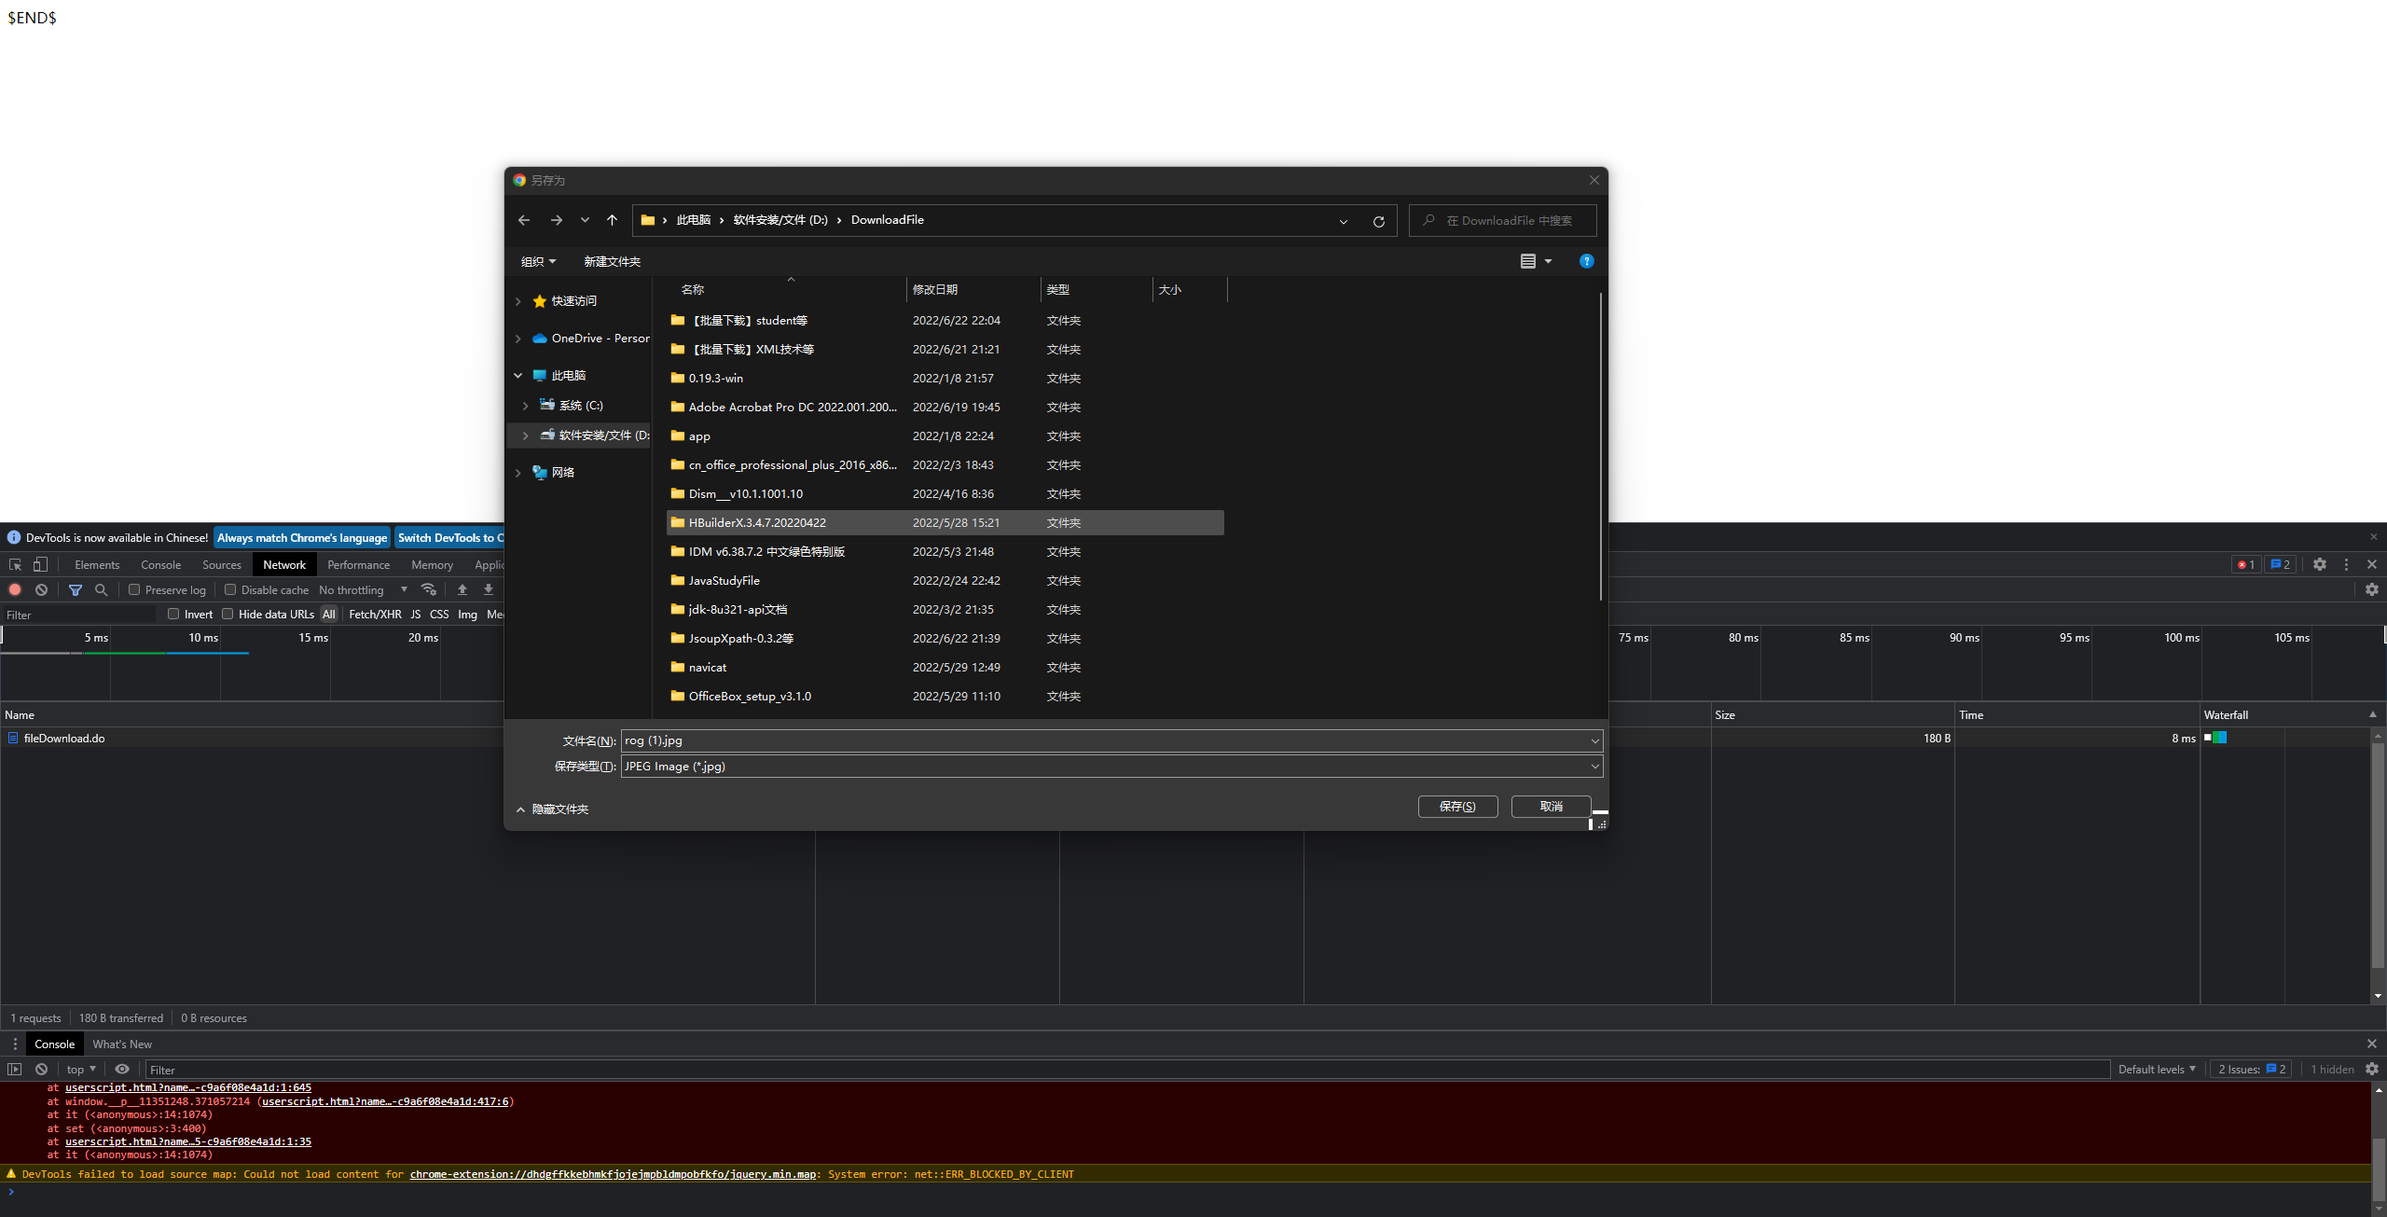2387x1217 pixels.
Task: Open the No throttling dropdown
Action: (x=364, y=590)
